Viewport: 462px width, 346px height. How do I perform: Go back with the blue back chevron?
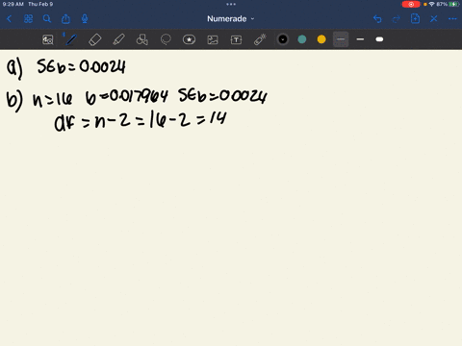9,19
